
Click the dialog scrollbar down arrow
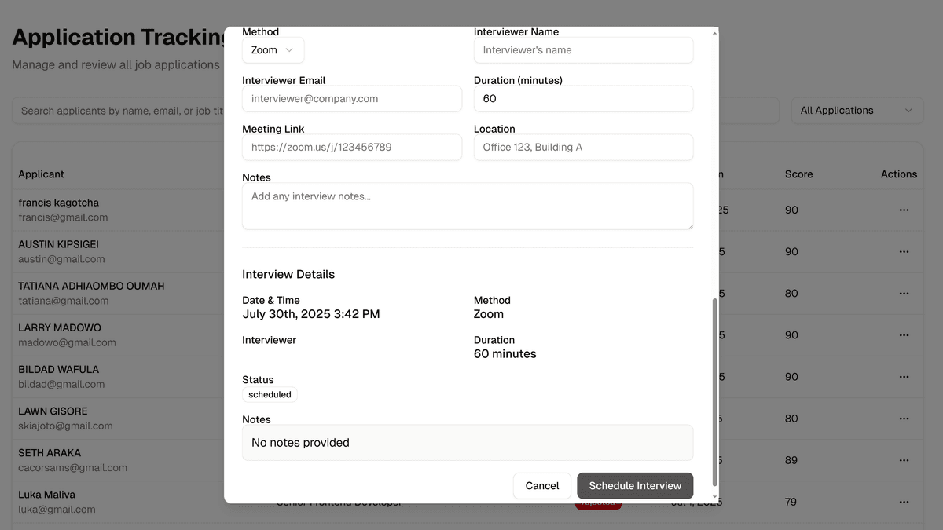pyautogui.click(x=714, y=497)
